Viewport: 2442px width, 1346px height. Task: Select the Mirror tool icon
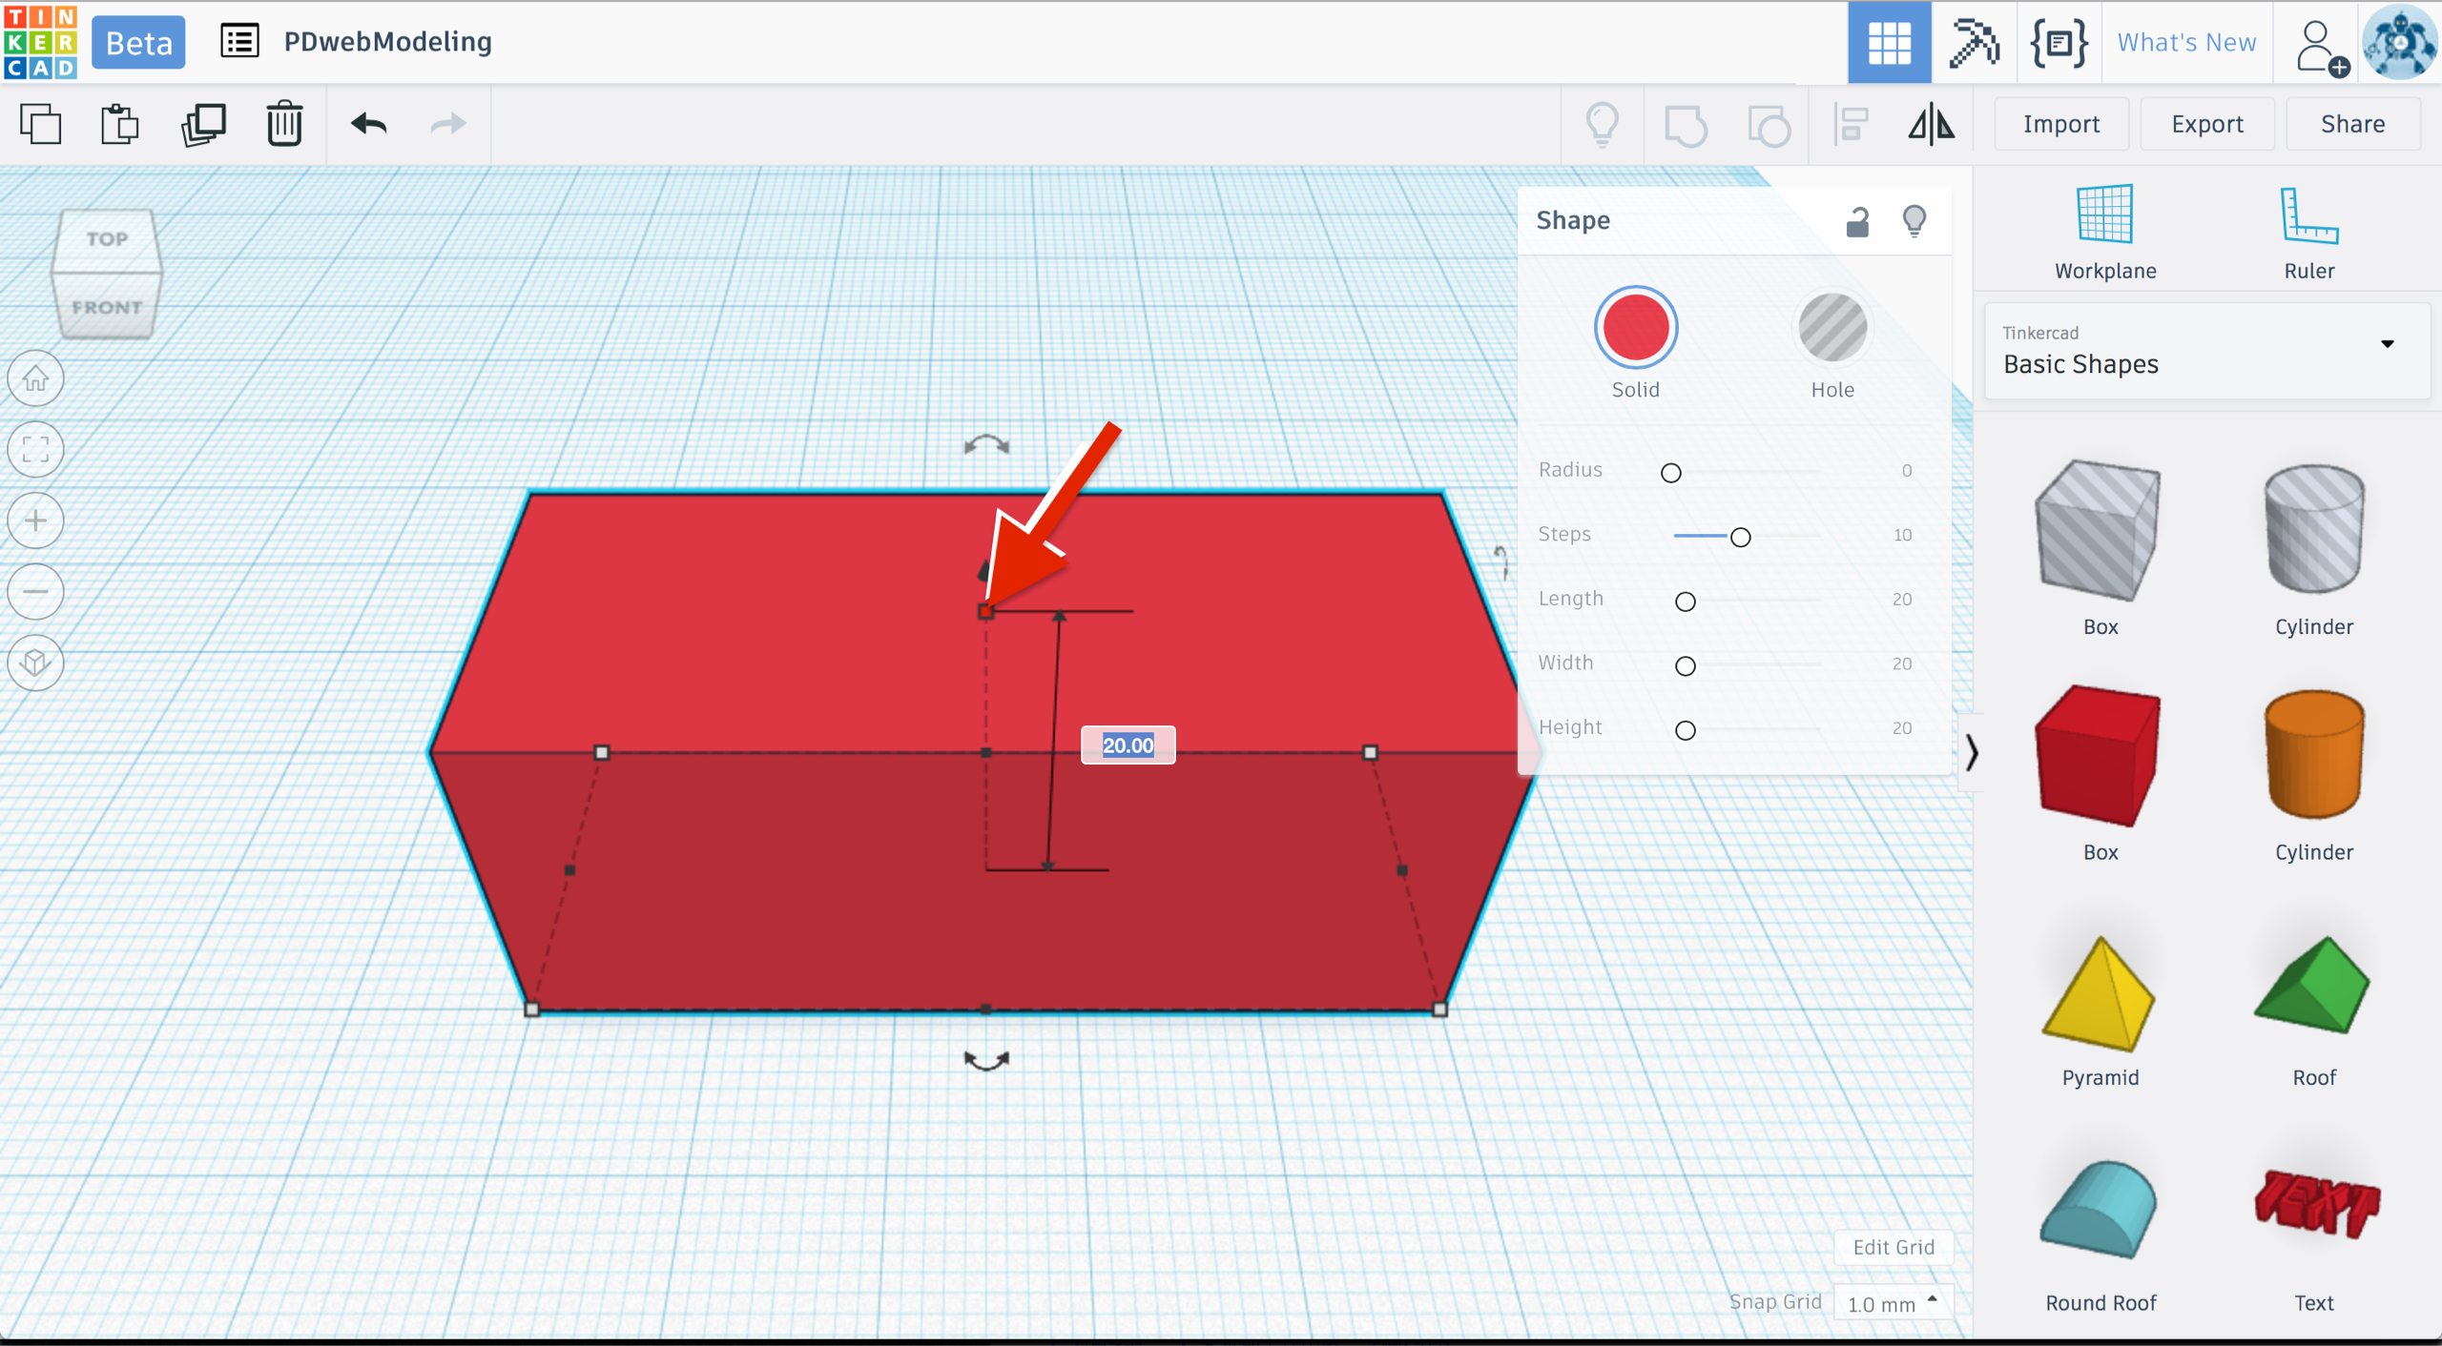point(1931,124)
